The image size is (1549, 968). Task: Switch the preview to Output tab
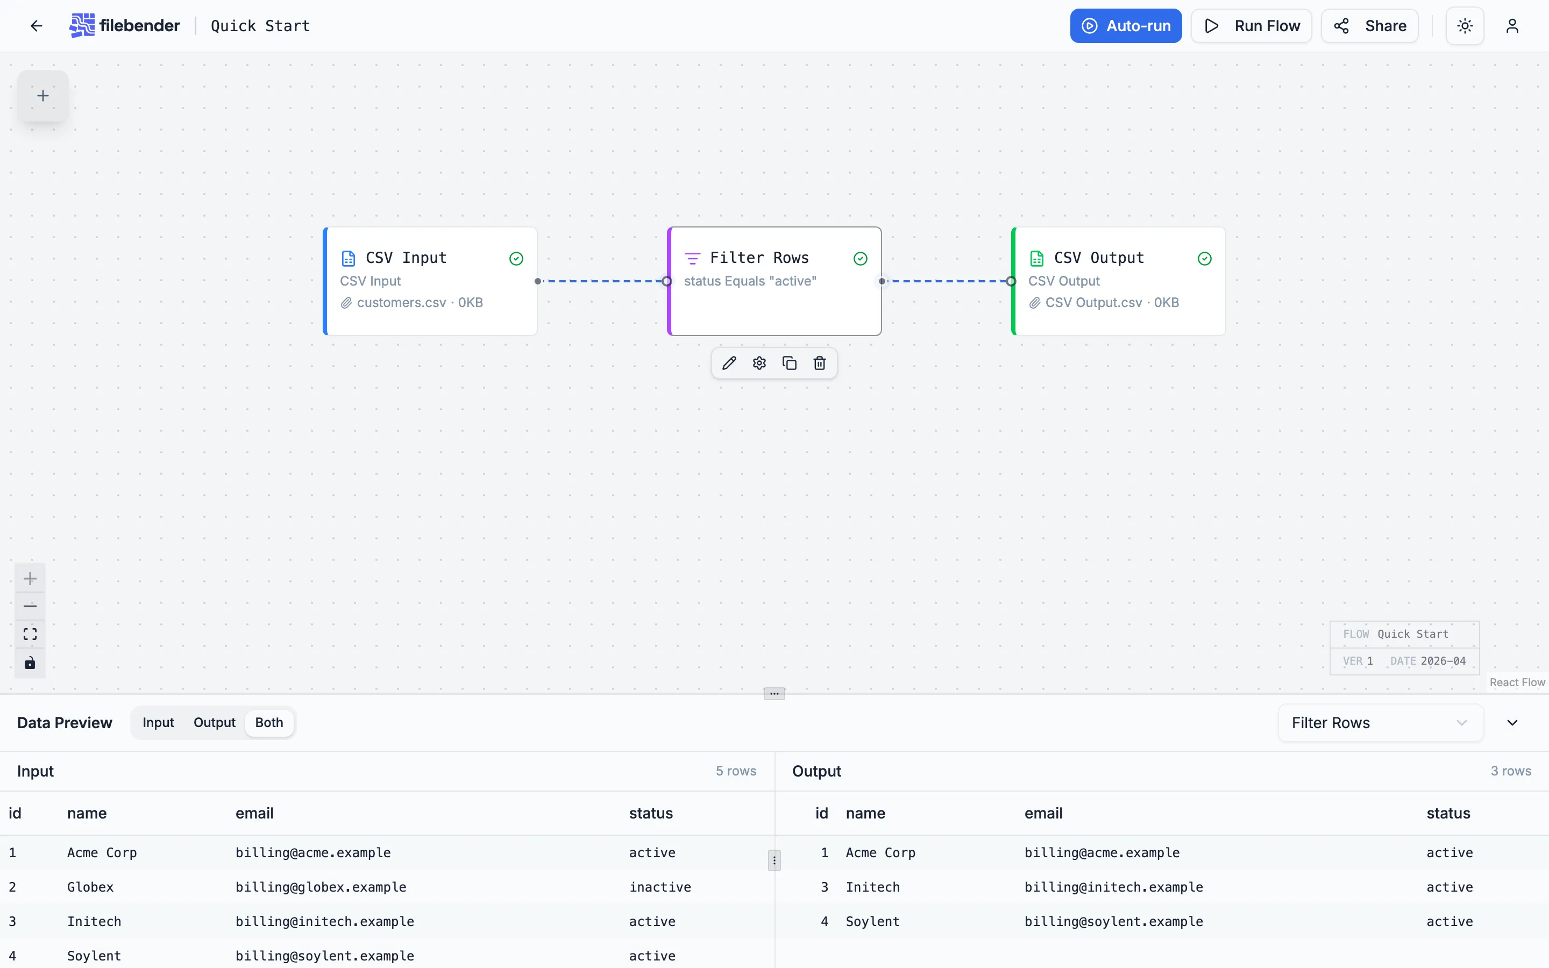(215, 722)
